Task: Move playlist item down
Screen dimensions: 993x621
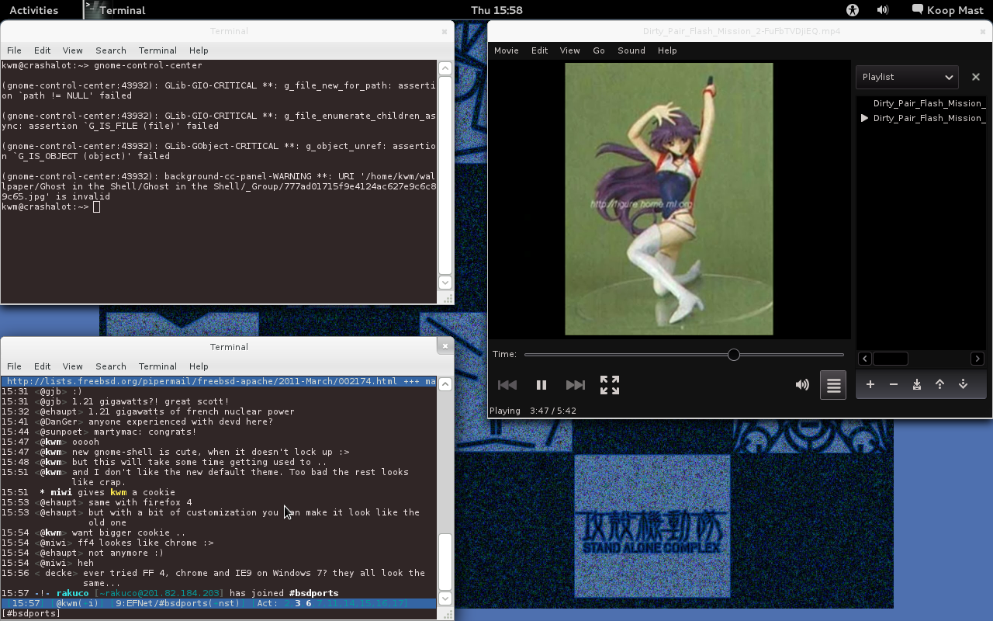Action: (x=963, y=384)
